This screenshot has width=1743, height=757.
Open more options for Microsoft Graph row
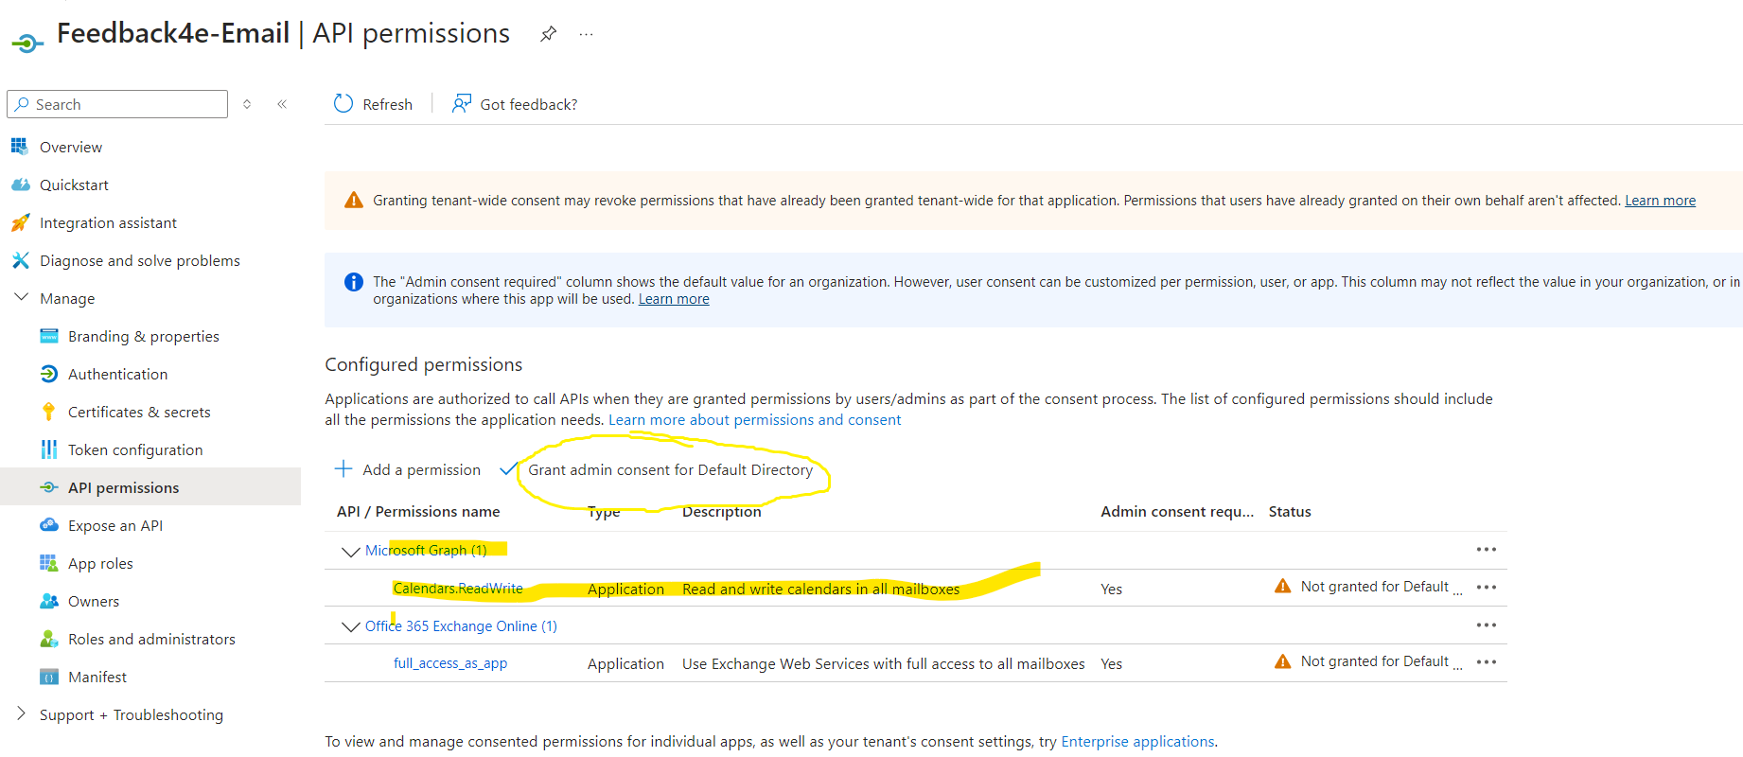[x=1487, y=550]
